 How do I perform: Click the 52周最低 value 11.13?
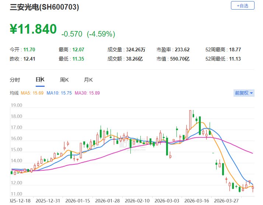point(235,59)
